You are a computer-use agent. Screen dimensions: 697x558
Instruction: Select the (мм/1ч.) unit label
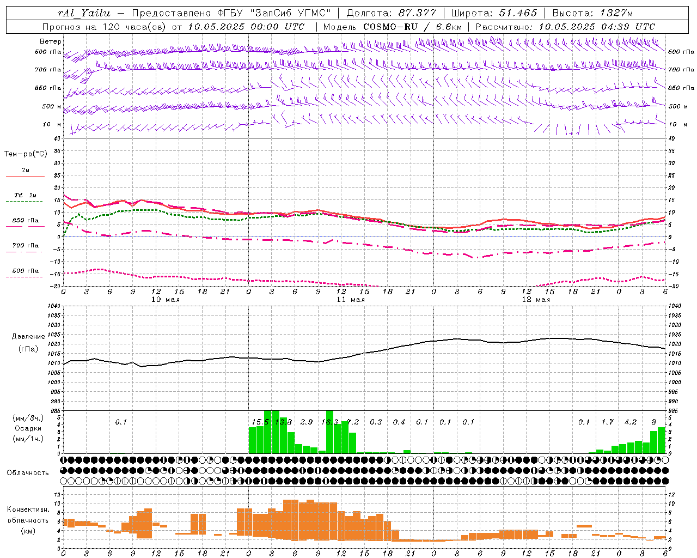click(28, 439)
